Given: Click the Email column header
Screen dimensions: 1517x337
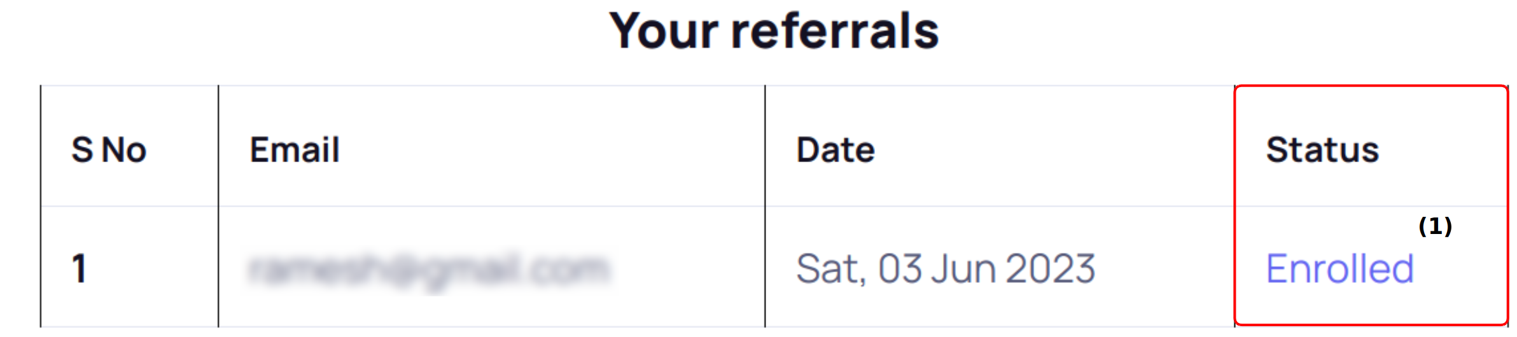Looking at the screenshot, I should coord(294,150).
